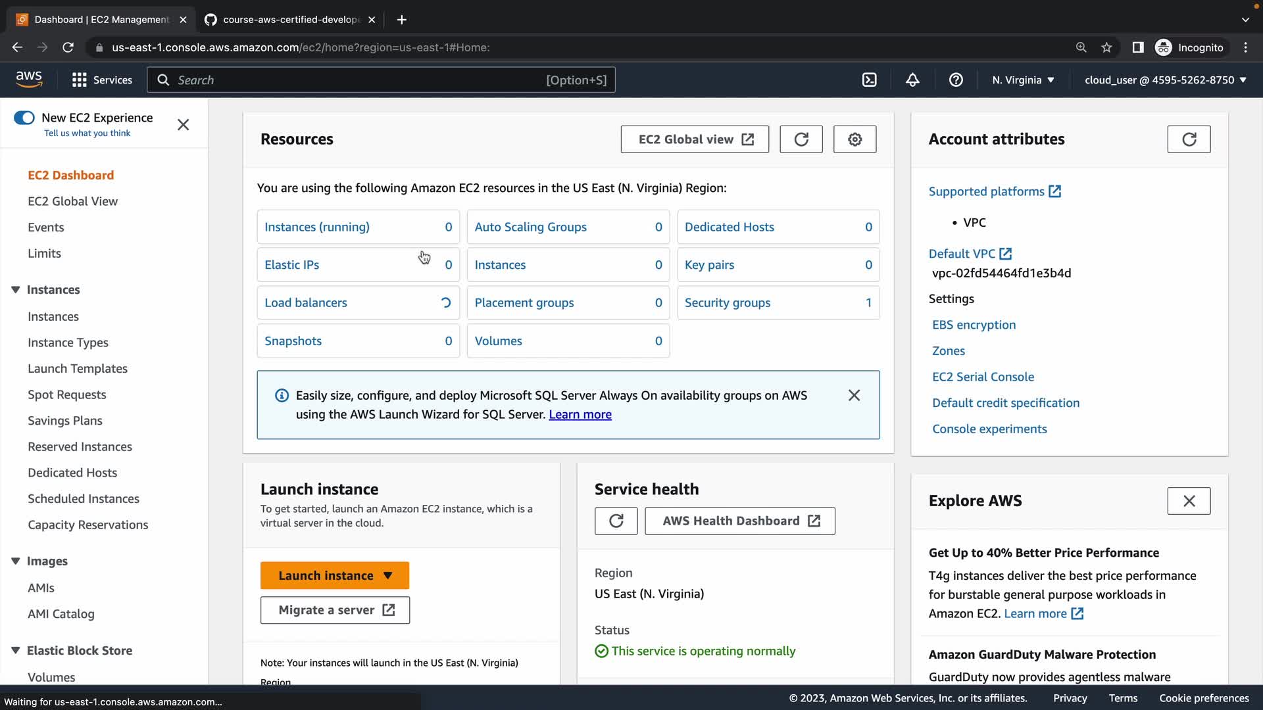
Task: Refresh the Account attributes panel
Action: pyautogui.click(x=1188, y=139)
